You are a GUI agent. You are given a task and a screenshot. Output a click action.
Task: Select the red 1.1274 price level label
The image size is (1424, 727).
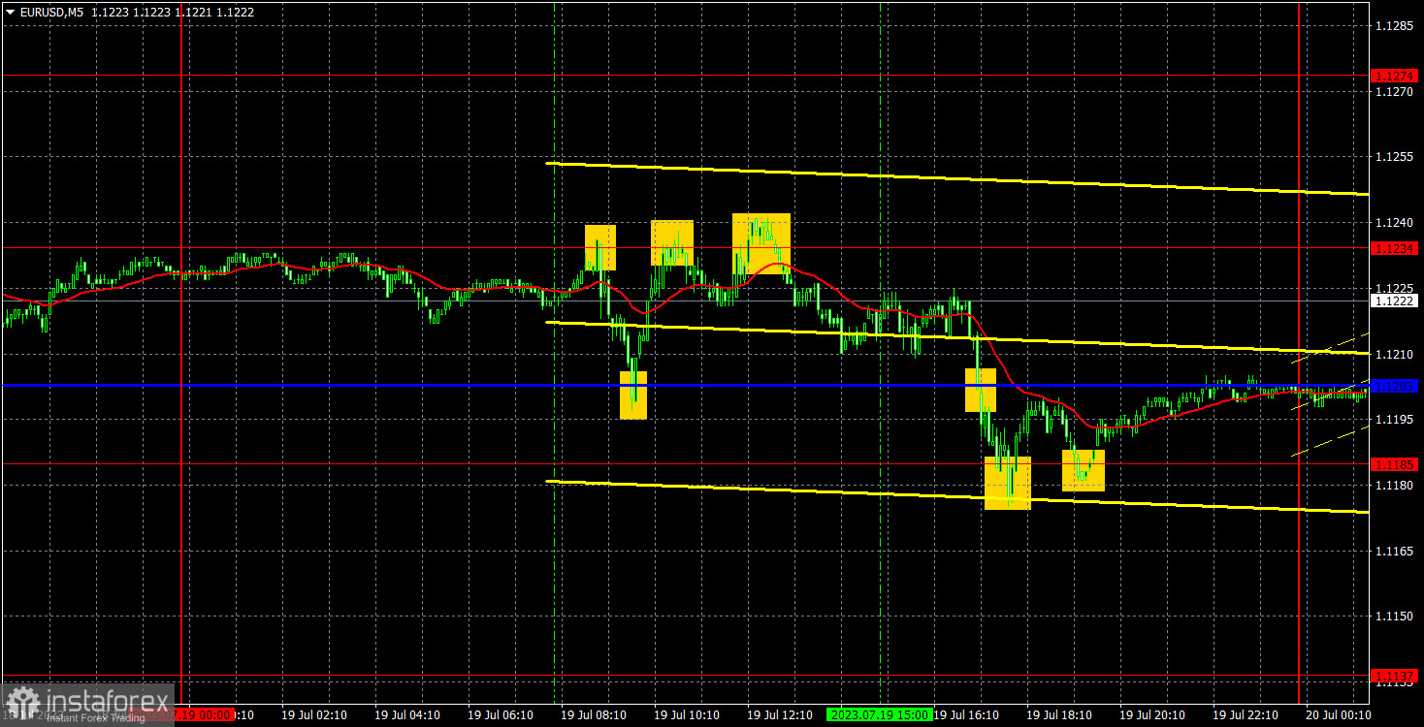pyautogui.click(x=1394, y=76)
